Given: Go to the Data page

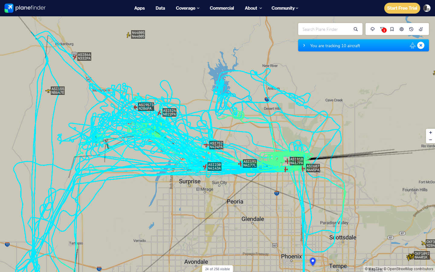Looking at the screenshot, I should (x=160, y=8).
